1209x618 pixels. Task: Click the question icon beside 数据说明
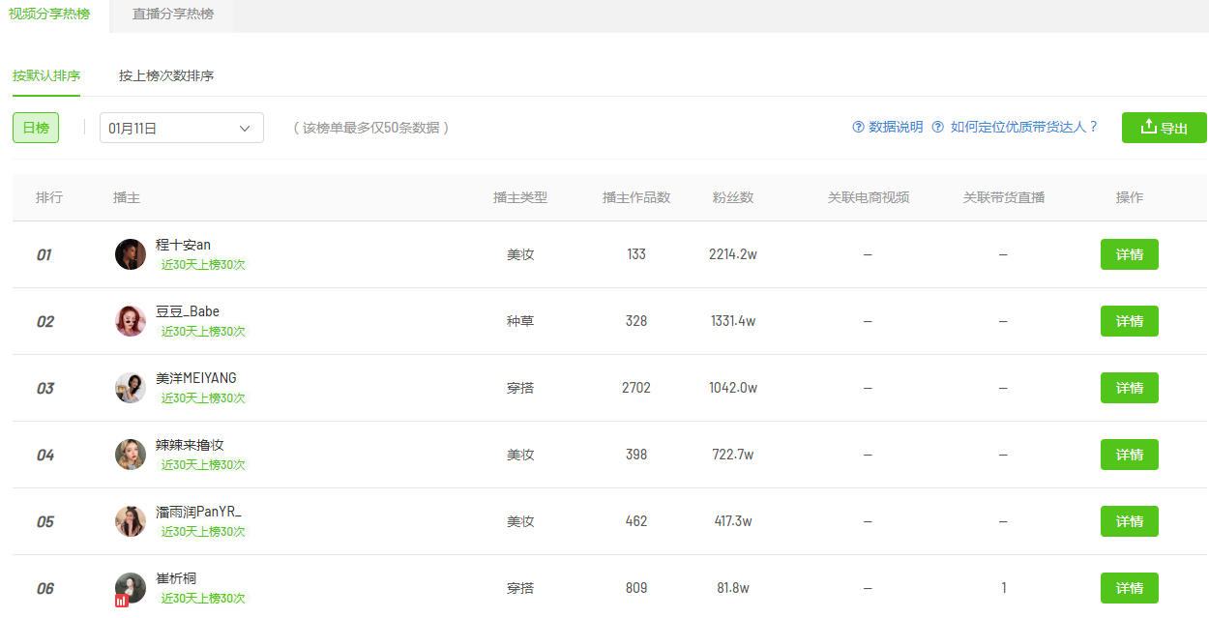click(858, 128)
